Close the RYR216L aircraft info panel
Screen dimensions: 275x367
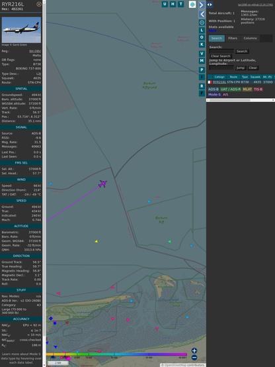pyautogui.click(x=39, y=4)
